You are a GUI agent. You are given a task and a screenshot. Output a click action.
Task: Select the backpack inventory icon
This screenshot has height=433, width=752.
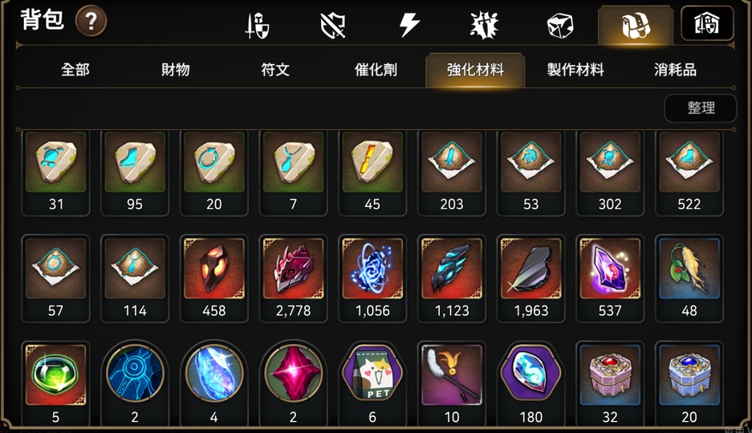click(x=636, y=25)
